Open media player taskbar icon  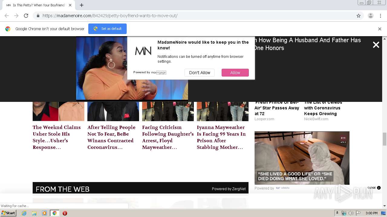tap(44, 213)
